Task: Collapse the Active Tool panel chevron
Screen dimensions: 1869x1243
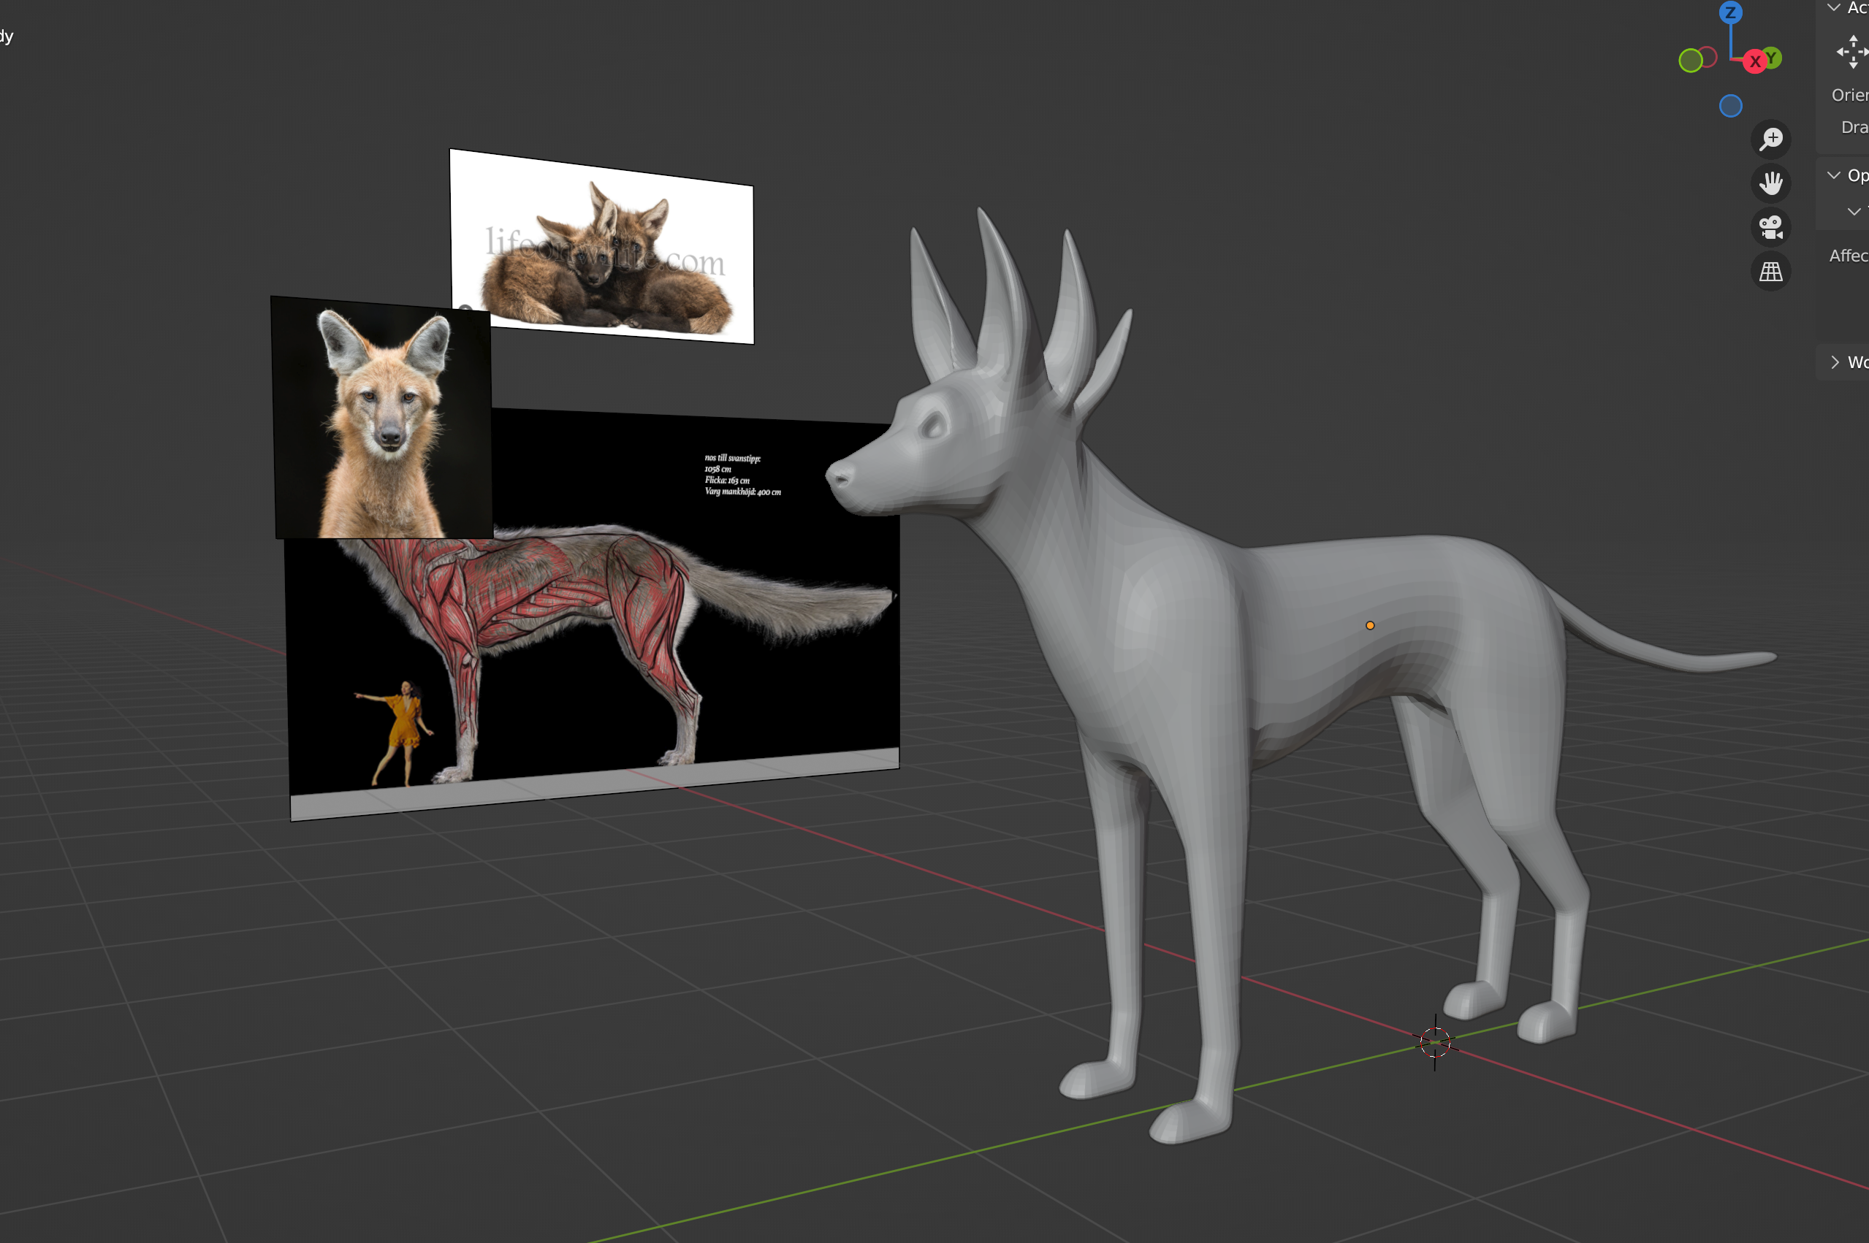Action: (x=1834, y=8)
